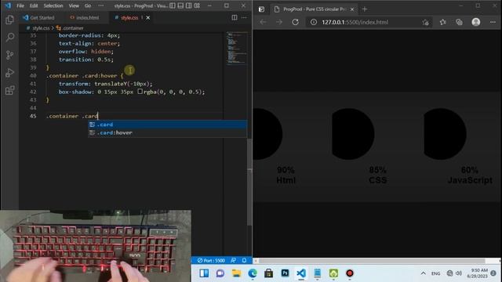
Task: Go back in the browser
Action: point(263,22)
